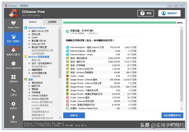Open the Tools wrench icon
This screenshot has height=132, width=189.
13,90
